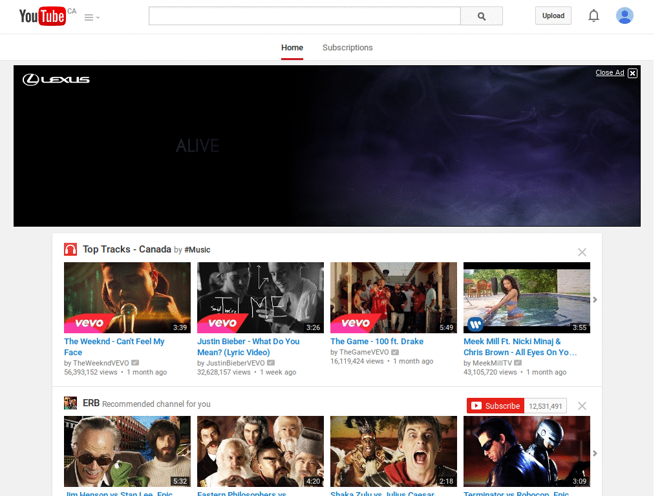Click Justin Bieber - What Do You Mean title
662x496 pixels.
(248, 347)
